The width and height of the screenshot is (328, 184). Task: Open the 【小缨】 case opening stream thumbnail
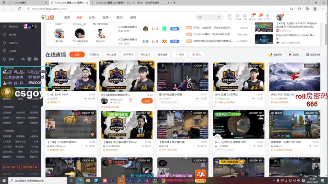[x=71, y=124]
